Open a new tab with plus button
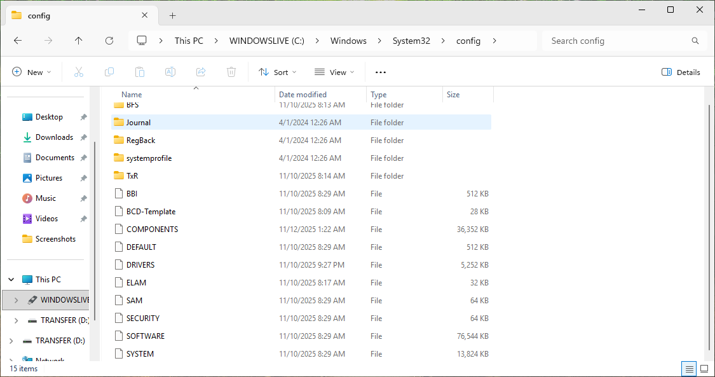 [172, 15]
